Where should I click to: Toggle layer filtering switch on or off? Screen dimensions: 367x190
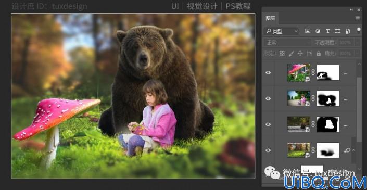pos(359,30)
